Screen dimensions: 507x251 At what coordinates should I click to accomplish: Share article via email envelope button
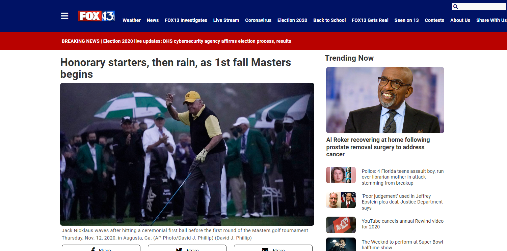coord(273,248)
